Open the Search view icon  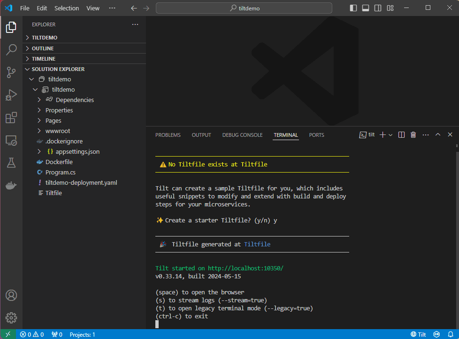pyautogui.click(x=11, y=49)
